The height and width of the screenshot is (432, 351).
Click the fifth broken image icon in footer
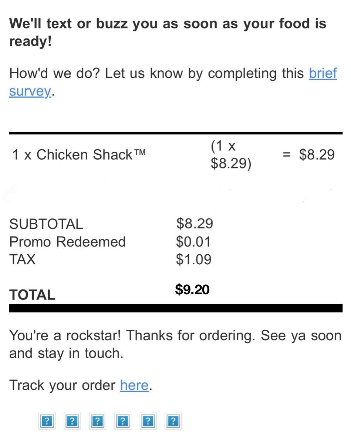[148, 421]
